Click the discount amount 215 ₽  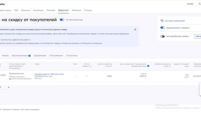click(x=187, y=77)
